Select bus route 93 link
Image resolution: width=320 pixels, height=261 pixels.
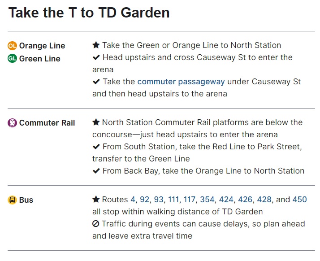coord(159,200)
